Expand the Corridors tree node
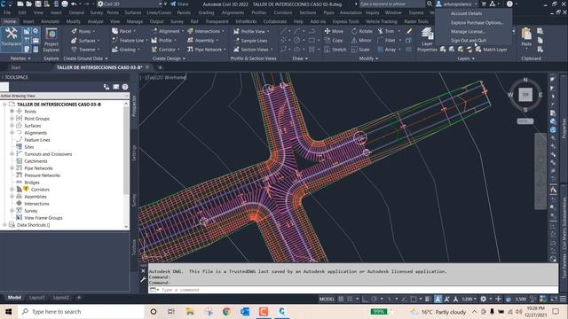This screenshot has width=568, height=319. point(12,190)
